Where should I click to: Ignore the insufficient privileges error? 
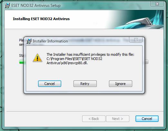click(x=121, y=84)
